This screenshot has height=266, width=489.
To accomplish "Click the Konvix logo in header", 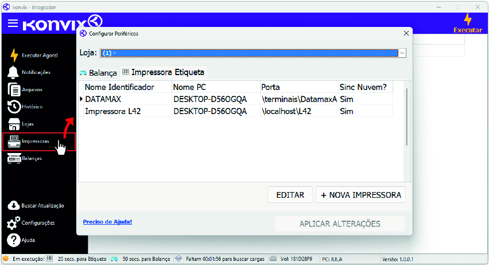I will (x=63, y=23).
